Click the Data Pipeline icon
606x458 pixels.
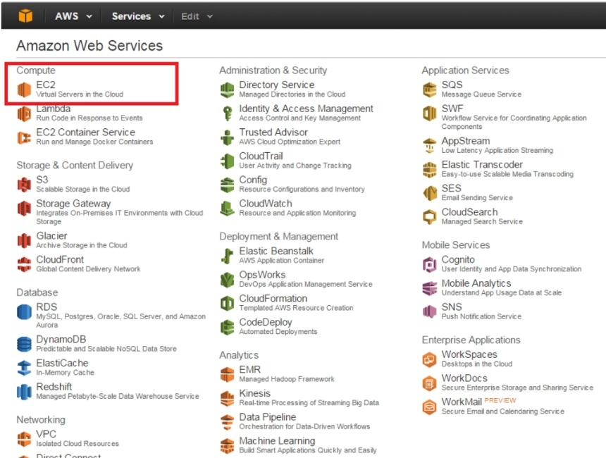pos(227,422)
